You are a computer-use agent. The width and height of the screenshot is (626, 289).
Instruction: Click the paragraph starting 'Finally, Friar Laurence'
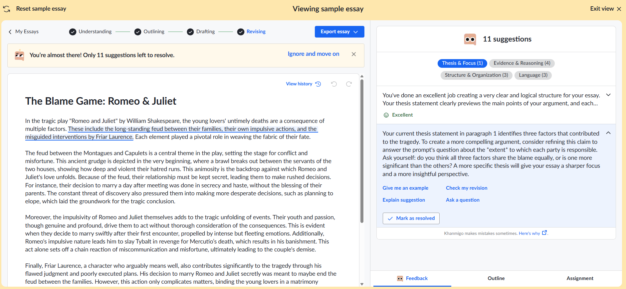[x=181, y=274]
